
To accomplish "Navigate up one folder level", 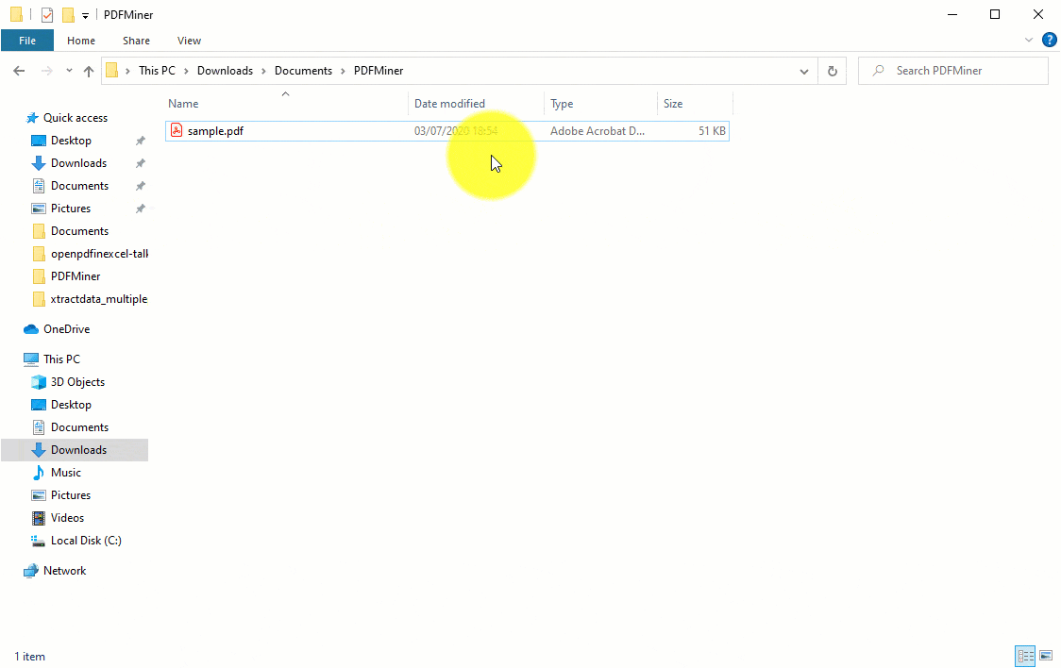I will (88, 70).
